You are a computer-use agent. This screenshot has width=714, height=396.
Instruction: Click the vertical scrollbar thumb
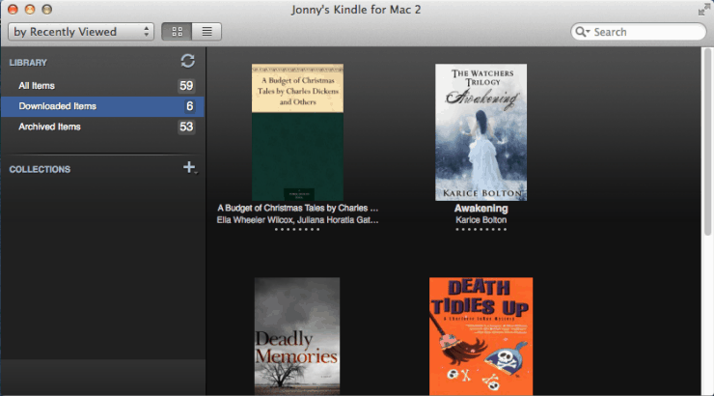click(x=707, y=141)
